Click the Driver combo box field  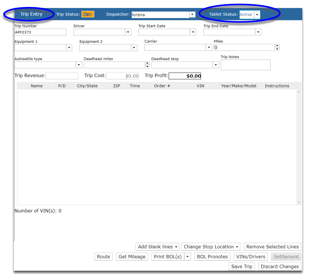(x=99, y=32)
